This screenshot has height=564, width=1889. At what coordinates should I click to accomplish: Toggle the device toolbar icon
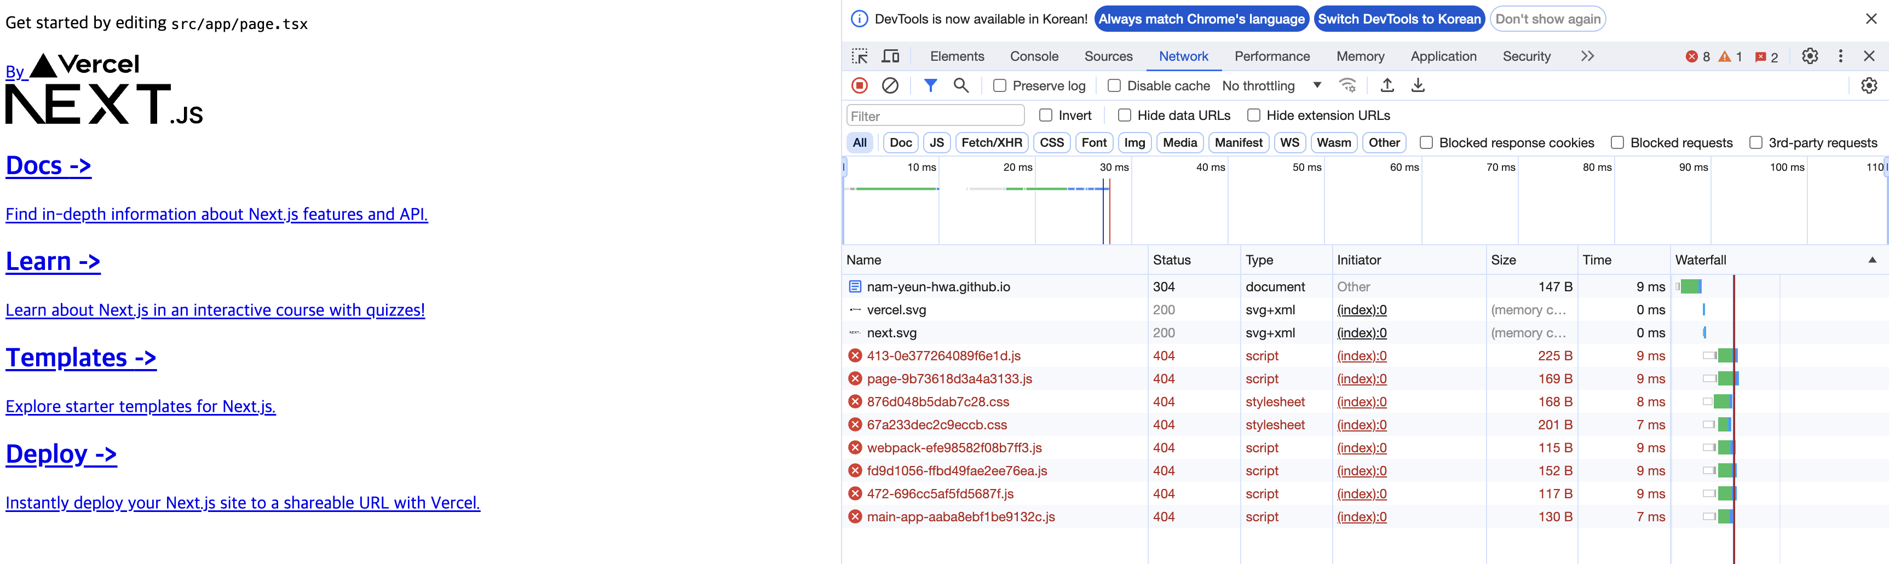(x=890, y=56)
